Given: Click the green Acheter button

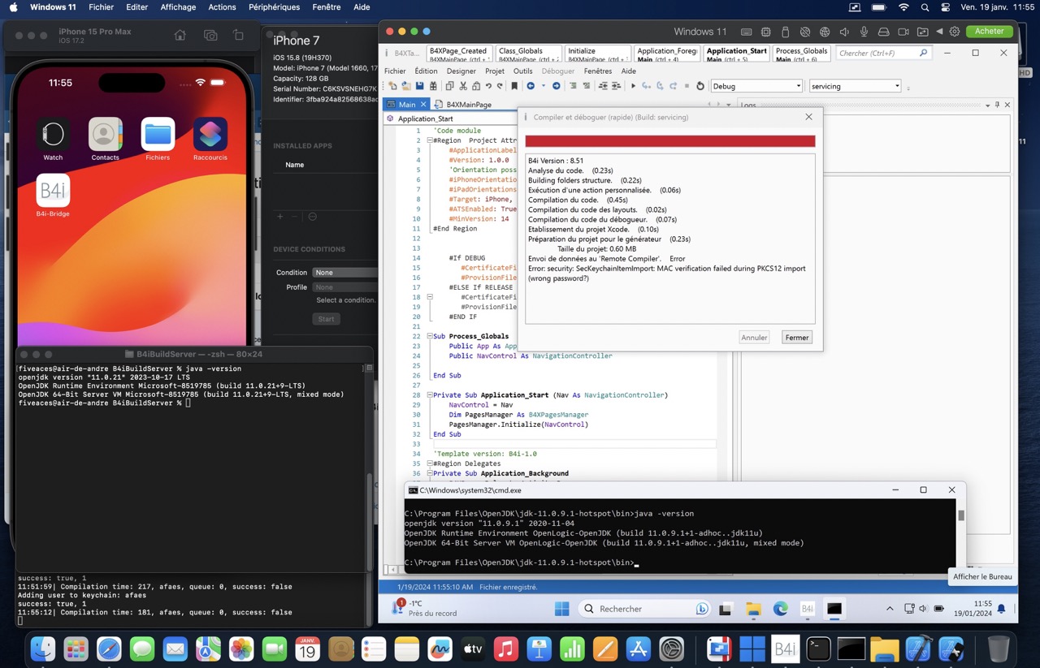Looking at the screenshot, I should 989,32.
